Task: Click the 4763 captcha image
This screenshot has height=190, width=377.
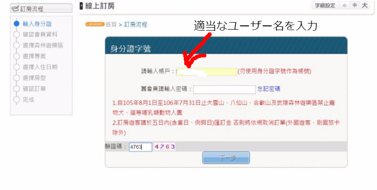Action: tap(164, 147)
